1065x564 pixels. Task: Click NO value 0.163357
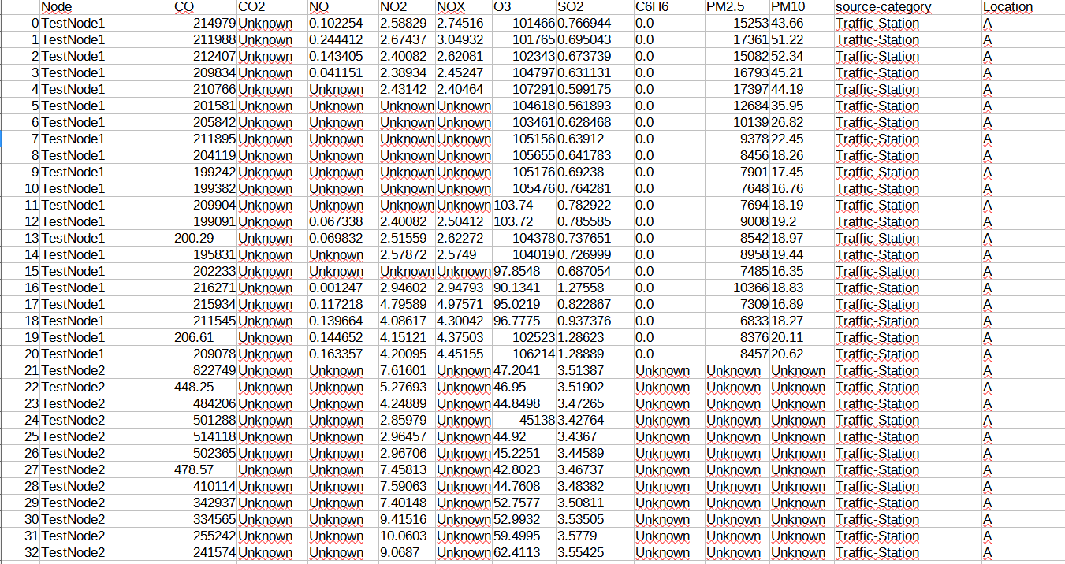click(x=343, y=354)
